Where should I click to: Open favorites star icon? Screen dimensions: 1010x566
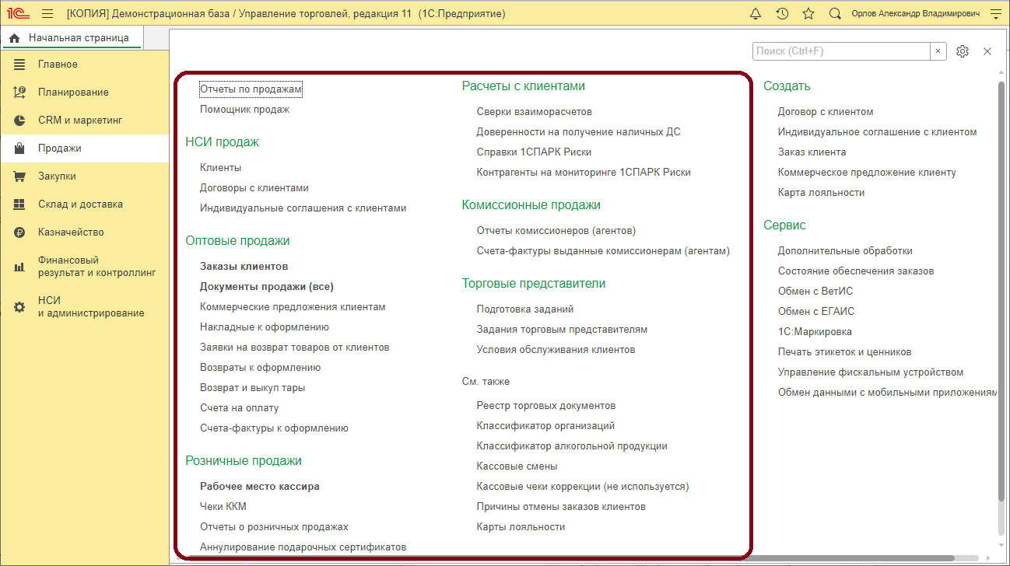808,14
